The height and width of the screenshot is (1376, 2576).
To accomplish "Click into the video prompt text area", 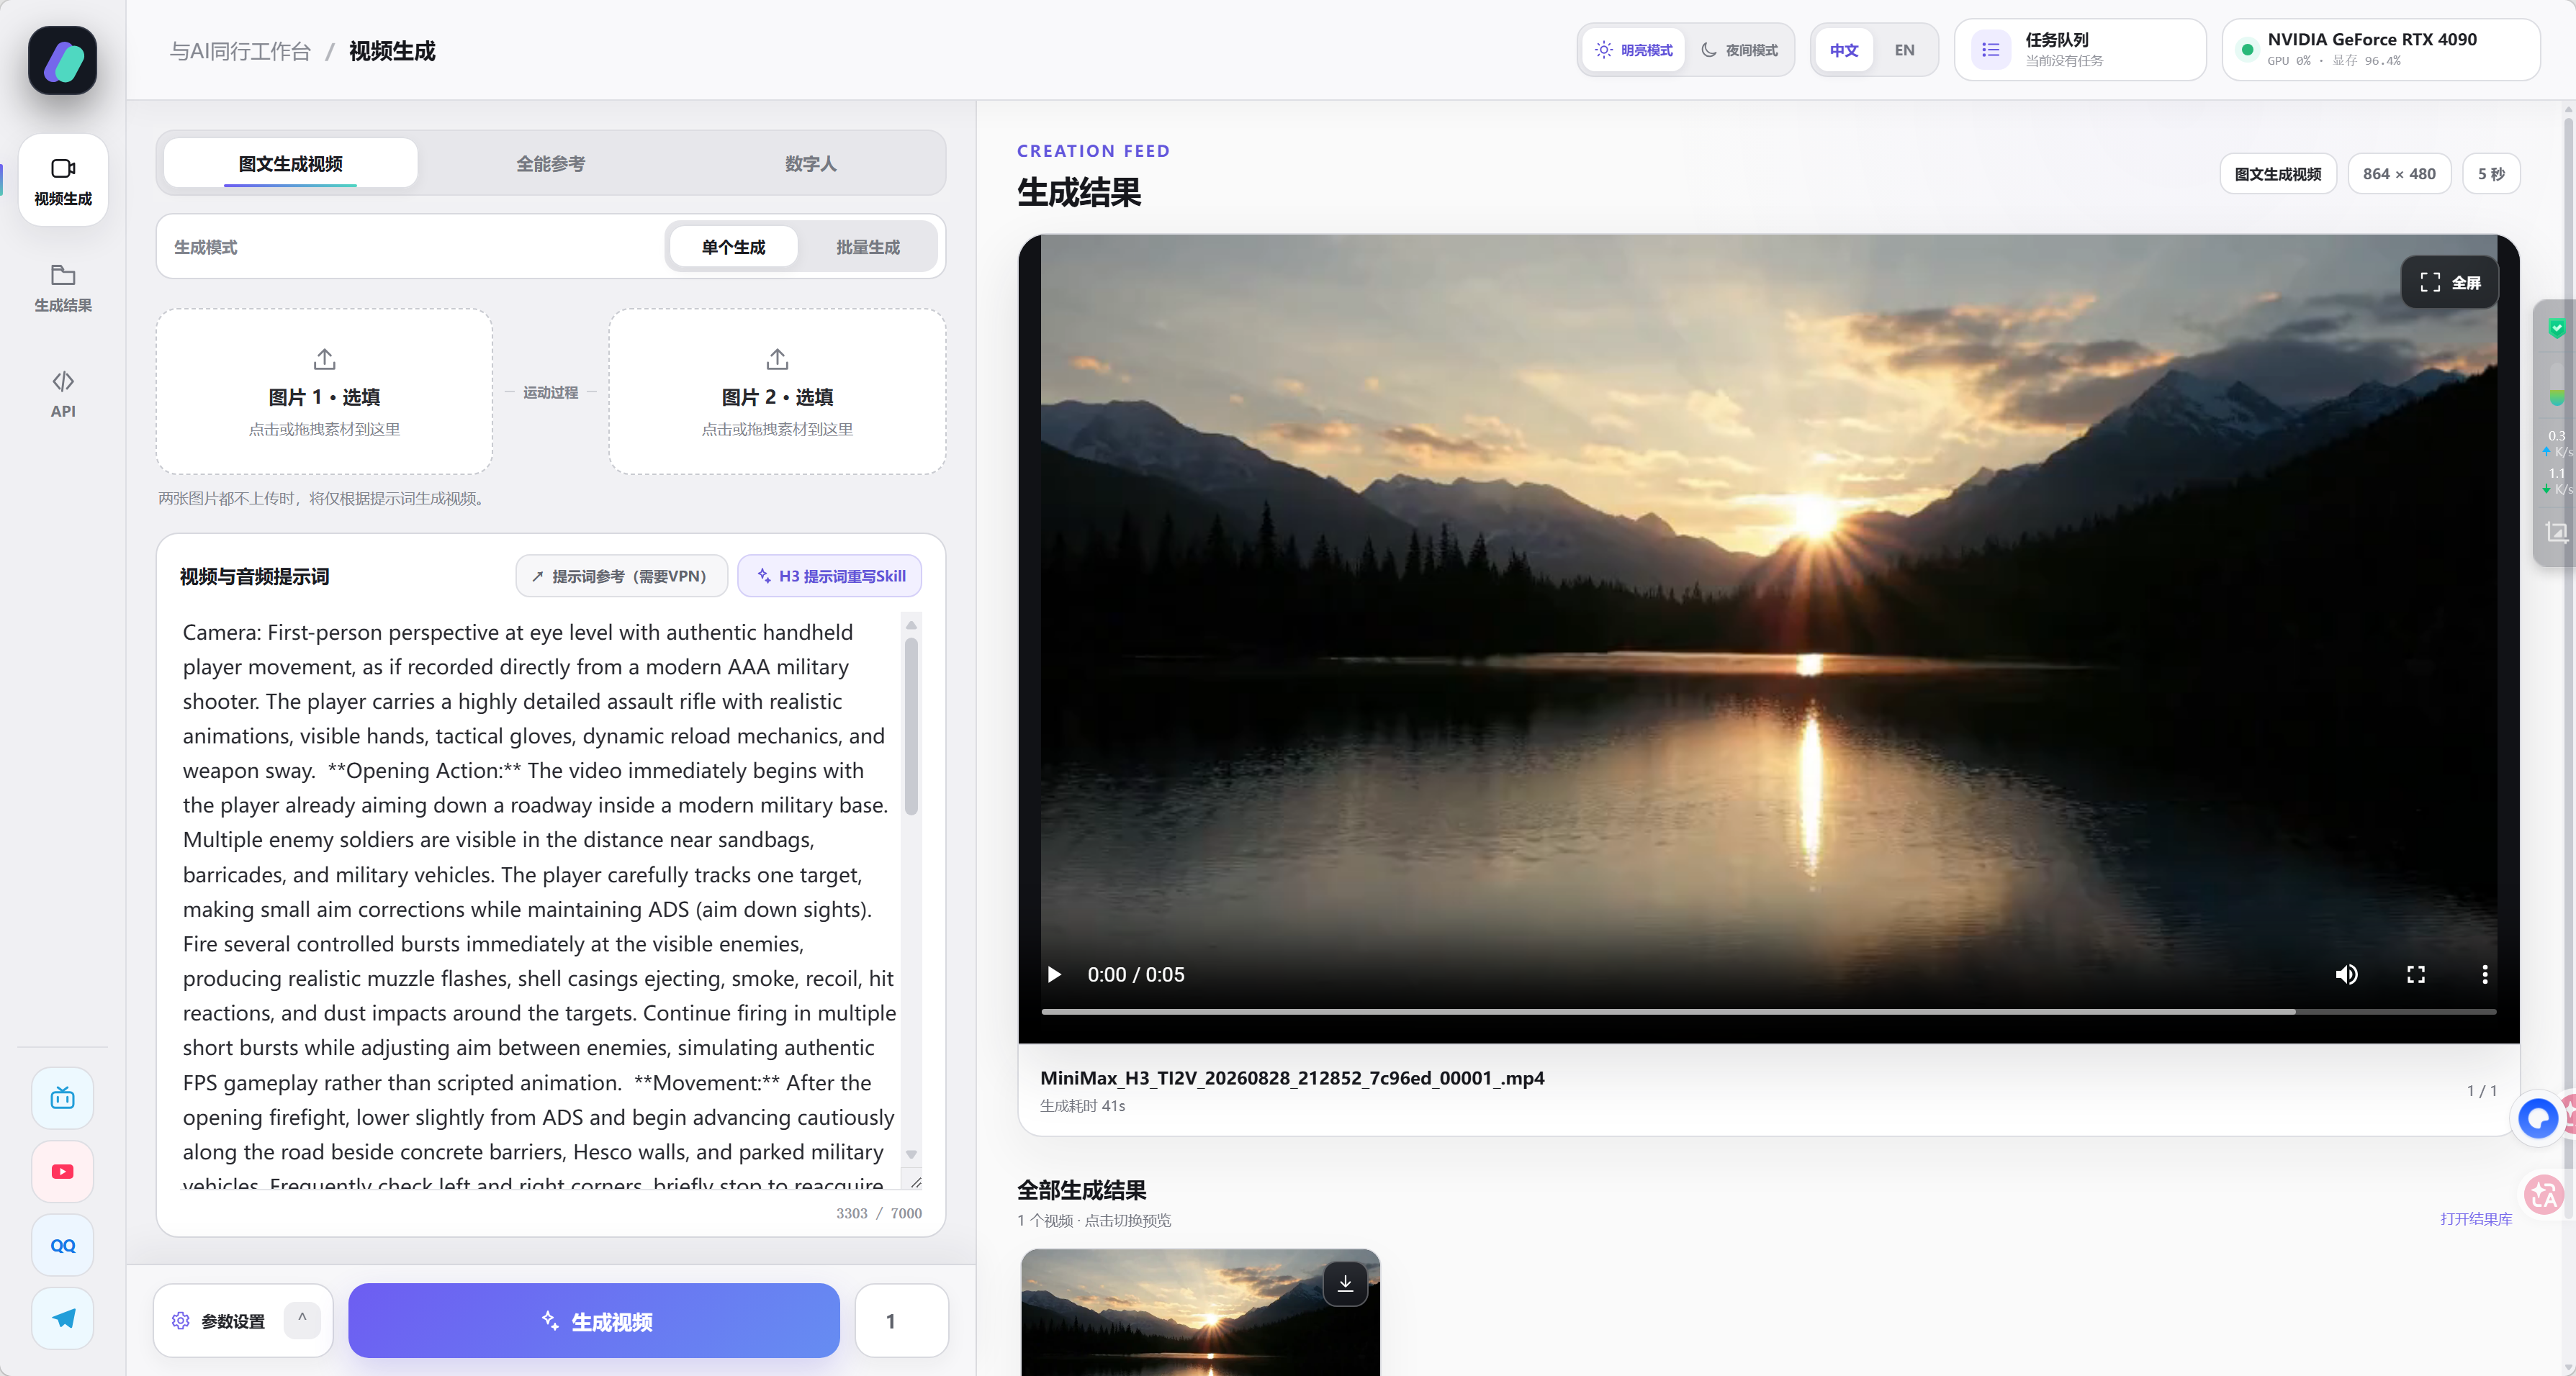I will point(540,901).
